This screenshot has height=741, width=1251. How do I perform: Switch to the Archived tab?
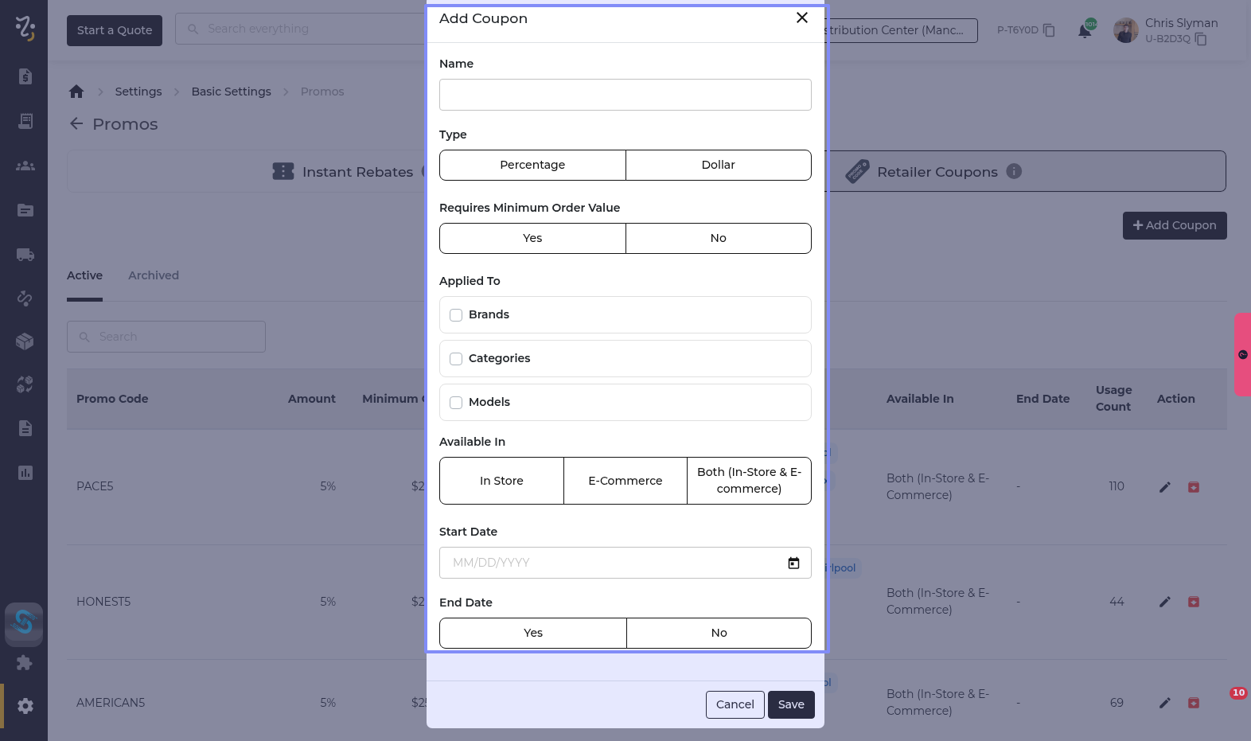[x=154, y=275]
